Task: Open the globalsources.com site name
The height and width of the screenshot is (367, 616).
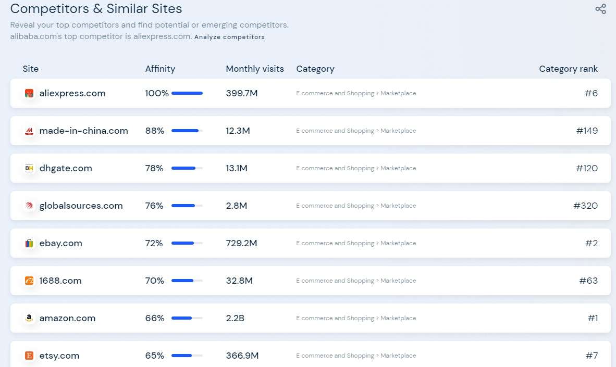Action: click(x=81, y=206)
